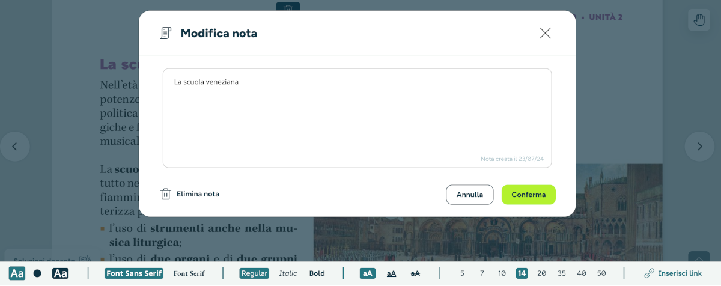Set font size to 50
The width and height of the screenshot is (721, 286).
pyautogui.click(x=601, y=273)
